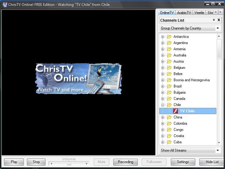Click Hide List button
The image size is (225, 169).
click(x=212, y=162)
